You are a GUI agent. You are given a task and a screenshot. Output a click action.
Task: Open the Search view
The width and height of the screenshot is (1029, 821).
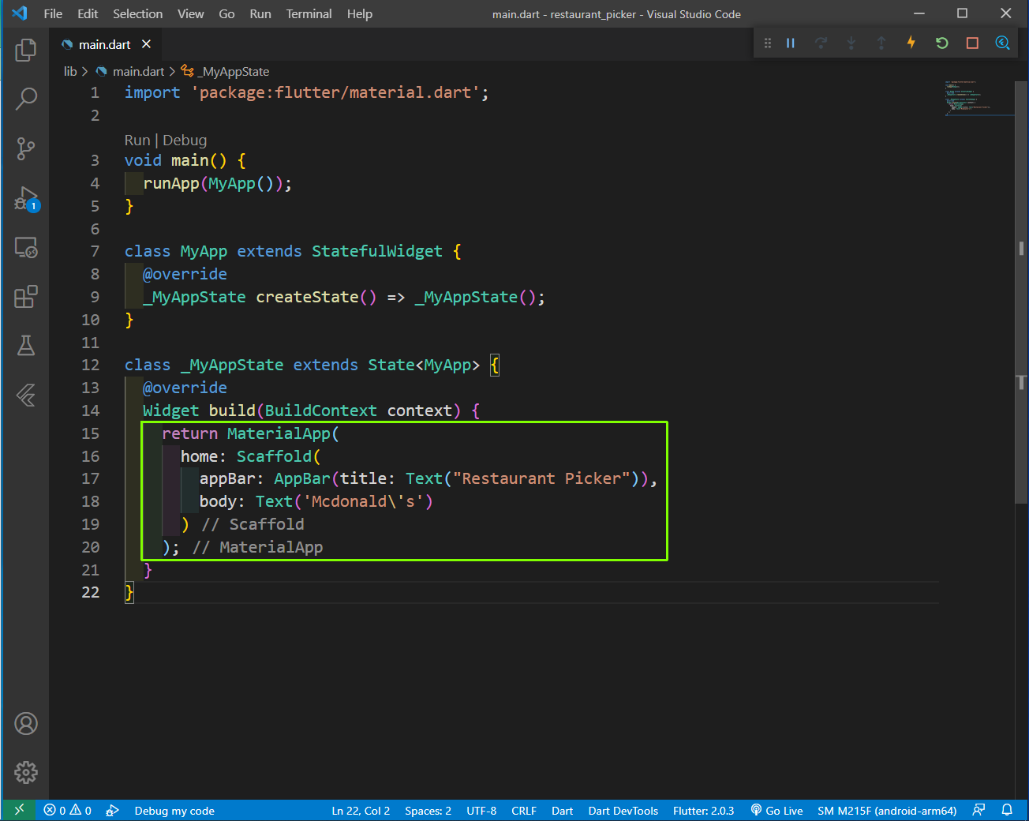(x=26, y=99)
